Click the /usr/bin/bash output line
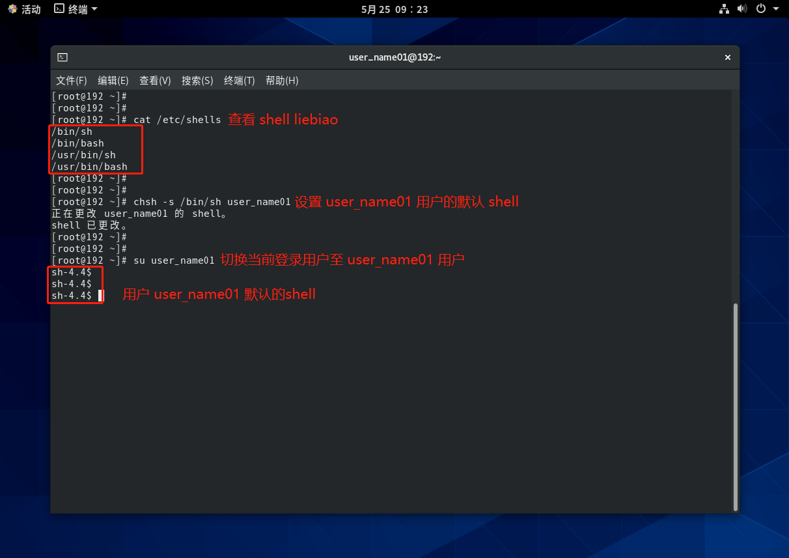 click(x=90, y=167)
